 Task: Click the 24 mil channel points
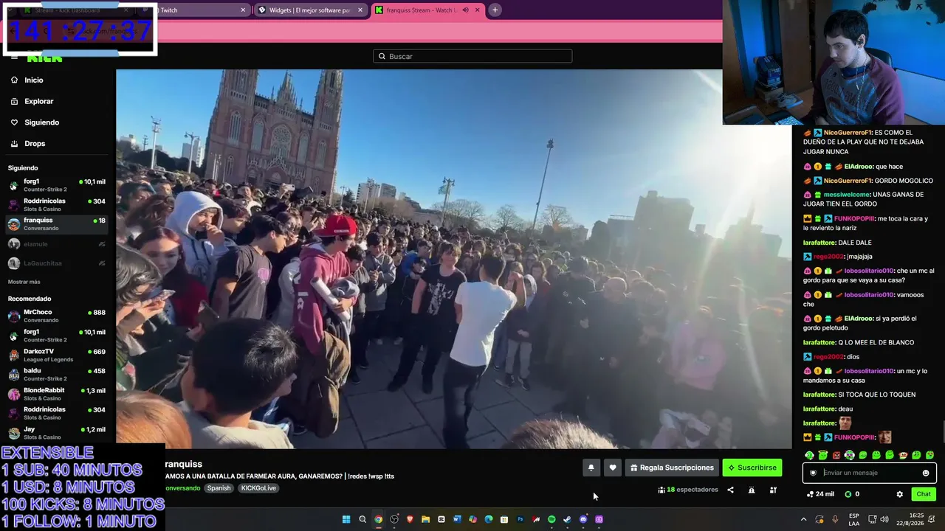pos(820,494)
